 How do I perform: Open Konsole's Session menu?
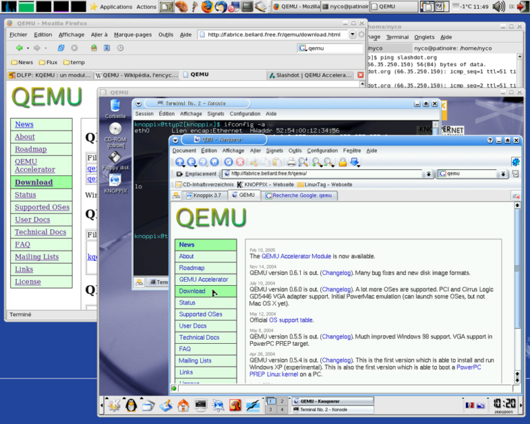click(x=144, y=114)
